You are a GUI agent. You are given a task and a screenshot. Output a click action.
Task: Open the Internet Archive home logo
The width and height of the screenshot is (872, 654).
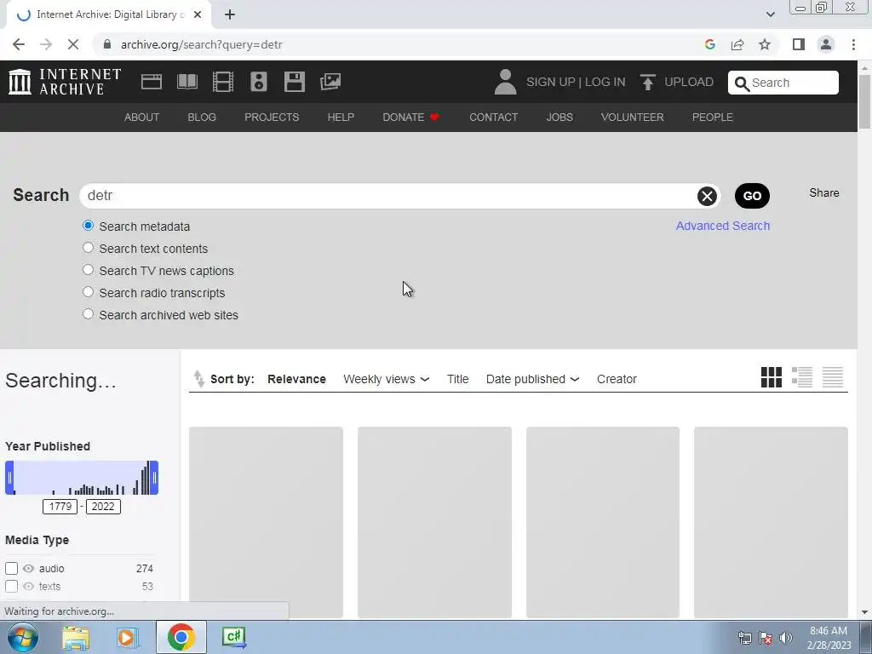click(65, 82)
